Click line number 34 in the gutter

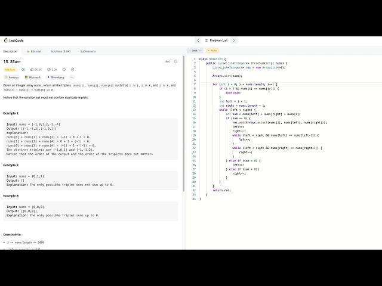click(x=194, y=198)
